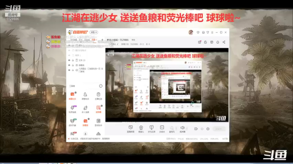
Task: Open the speaker volume dropdown arrow
Action: [x=187, y=128]
